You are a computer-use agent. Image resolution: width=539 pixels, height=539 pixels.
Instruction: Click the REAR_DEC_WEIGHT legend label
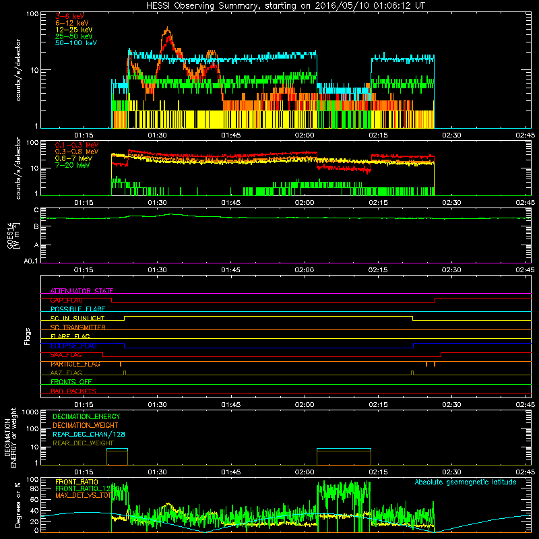(83, 443)
